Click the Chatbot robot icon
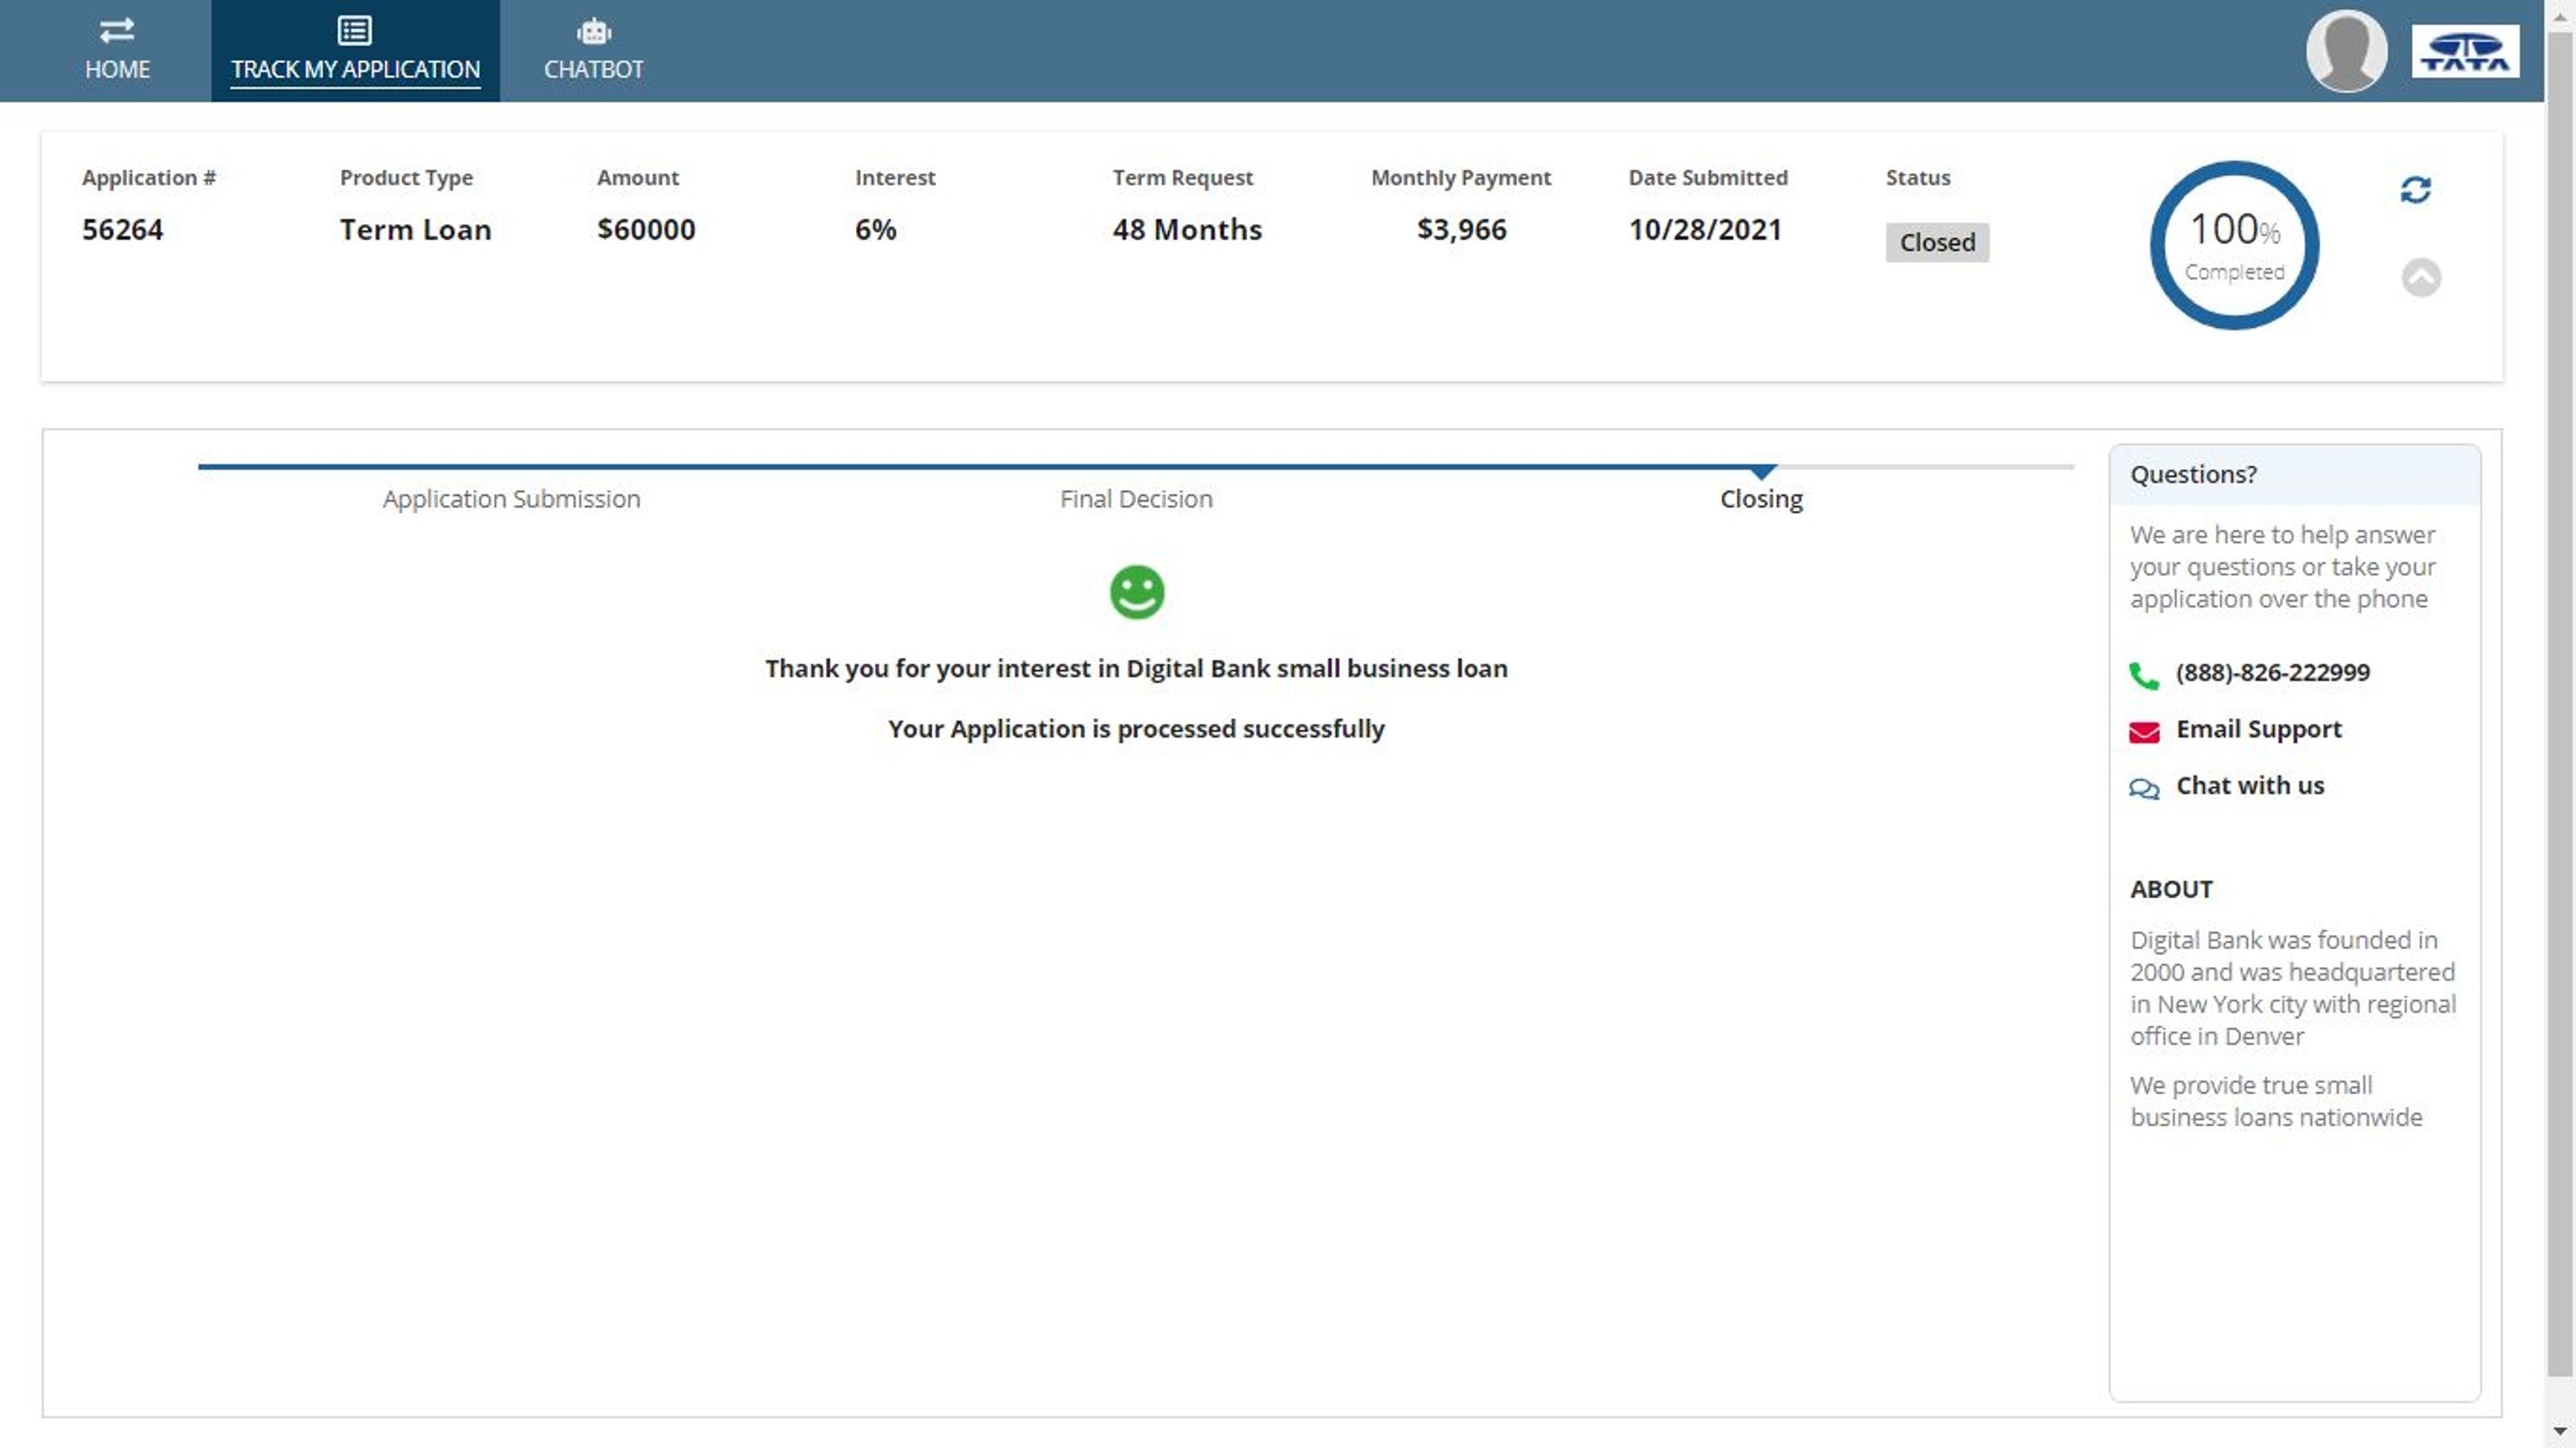The width and height of the screenshot is (2576, 1448). [594, 32]
